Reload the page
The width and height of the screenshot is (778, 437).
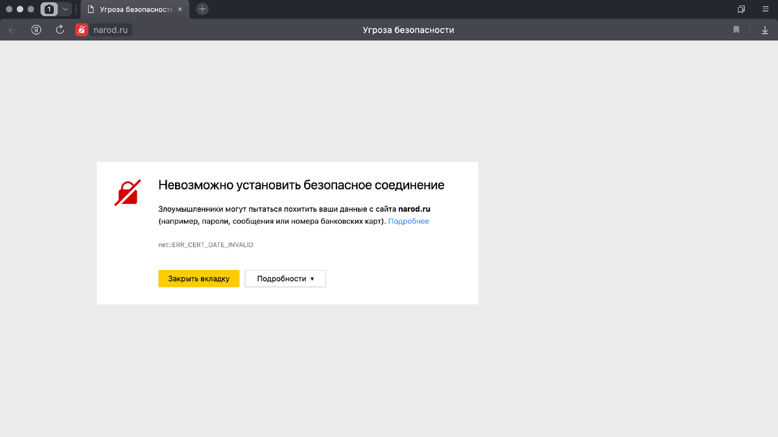coord(60,30)
